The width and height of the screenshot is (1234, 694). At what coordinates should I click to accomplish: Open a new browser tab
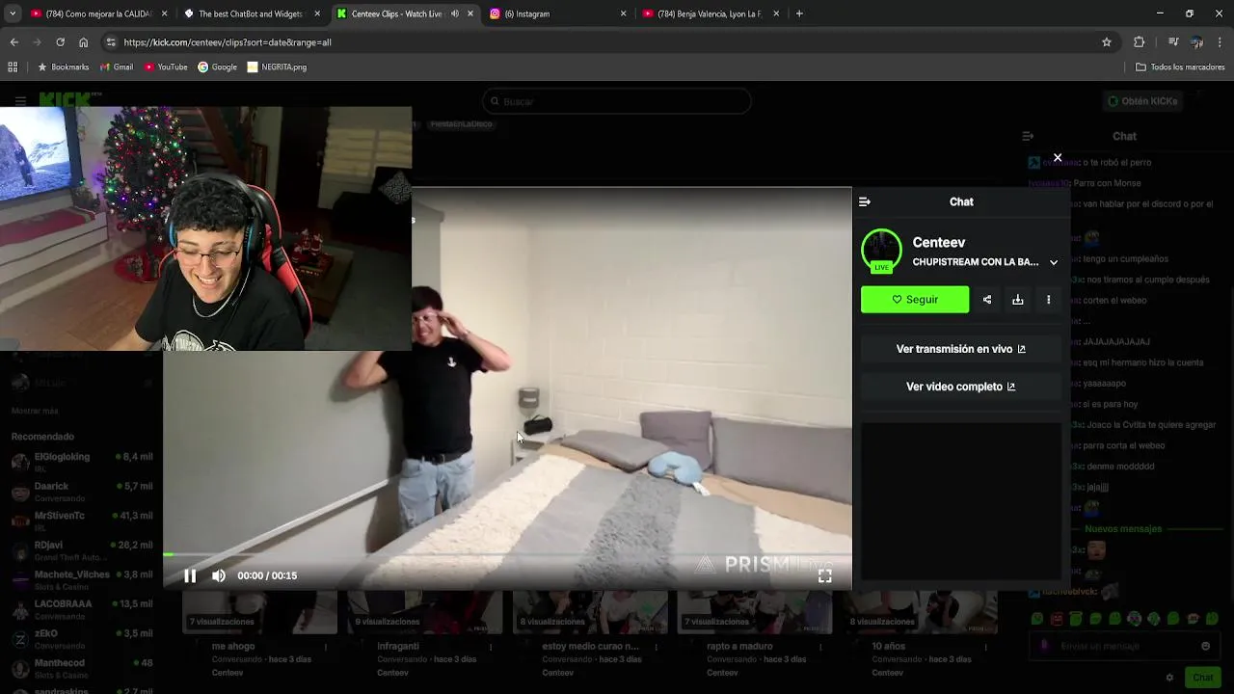[x=799, y=13]
